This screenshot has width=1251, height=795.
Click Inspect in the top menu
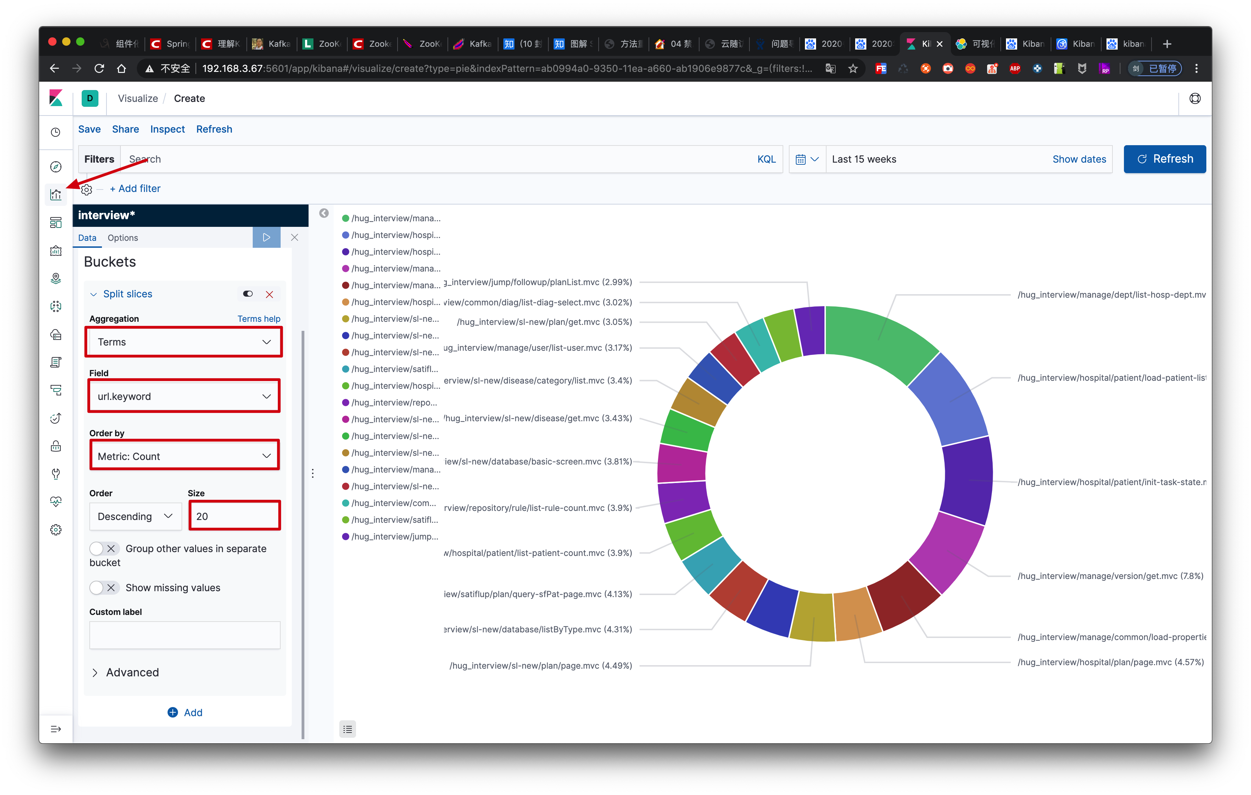pos(167,129)
